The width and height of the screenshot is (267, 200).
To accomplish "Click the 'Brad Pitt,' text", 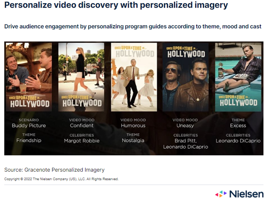I will 186,141.
